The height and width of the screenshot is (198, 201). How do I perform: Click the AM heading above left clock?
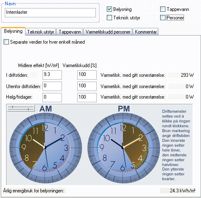pyautogui.click(x=46, y=109)
